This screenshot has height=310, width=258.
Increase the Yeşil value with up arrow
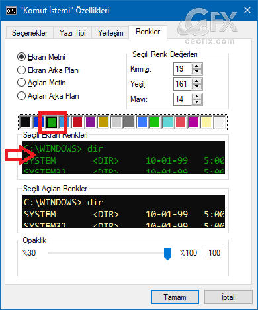pos(197,81)
